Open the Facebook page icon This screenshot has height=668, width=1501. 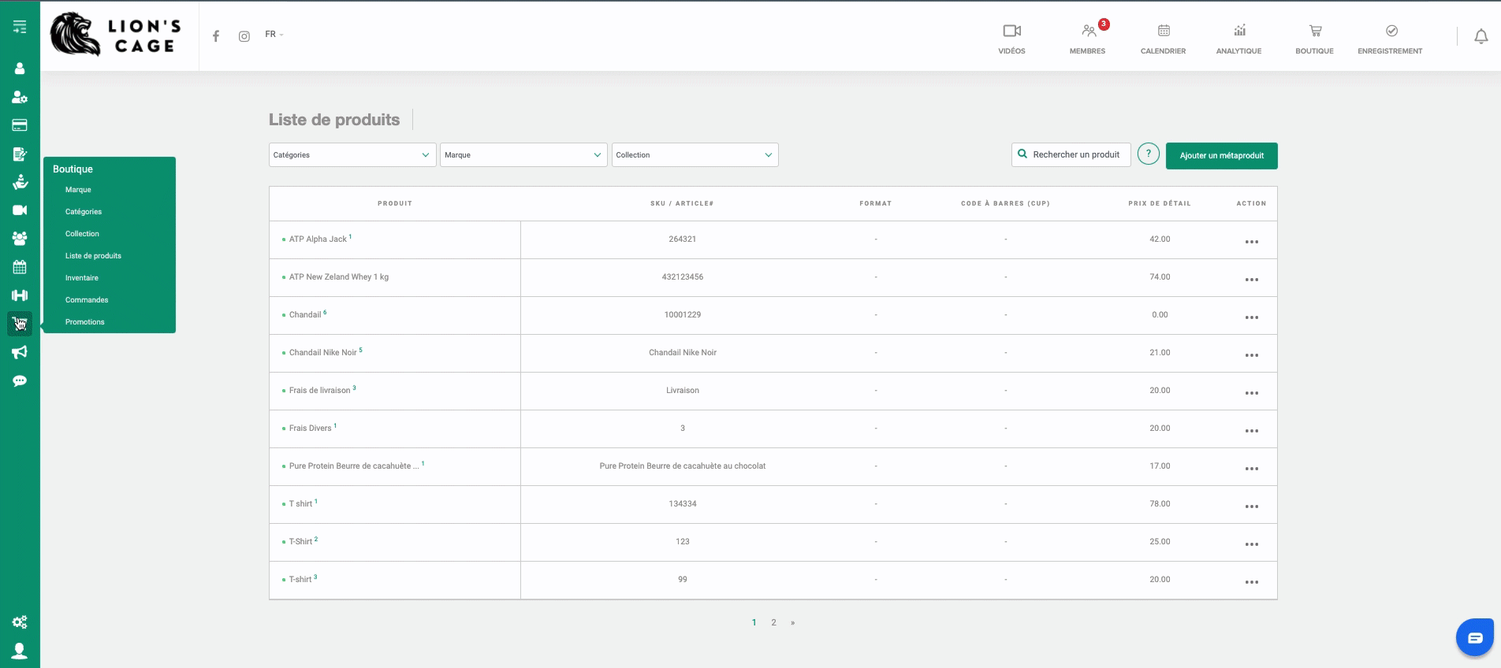[216, 36]
